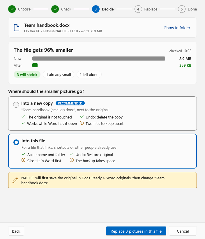205x239 pixels.
Task: Click the Team handbook (smaller).docx description
Action: click(65, 110)
